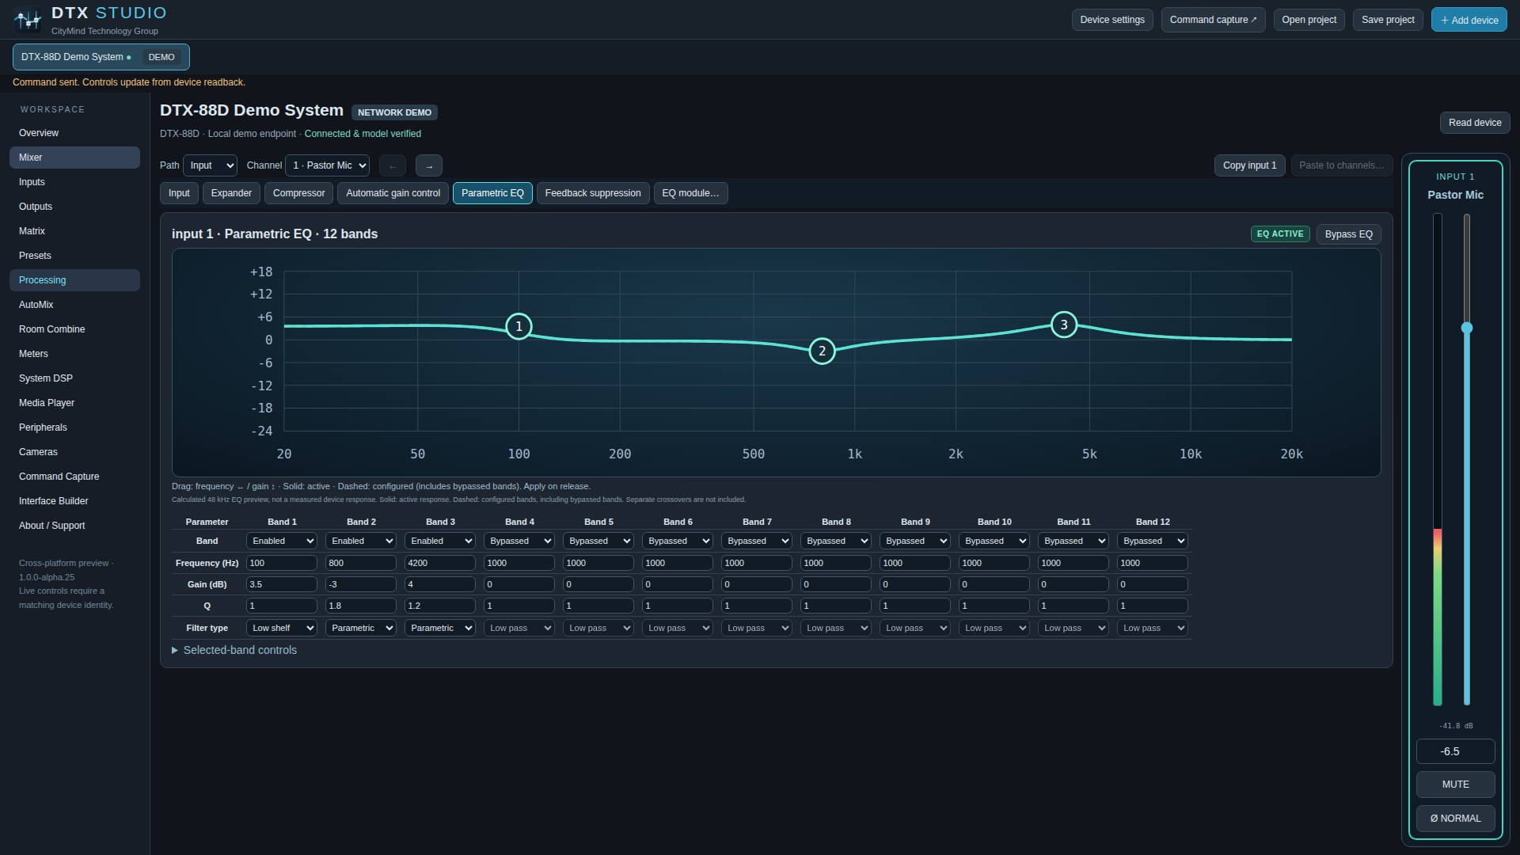Switch to the Expander tab

231,193
